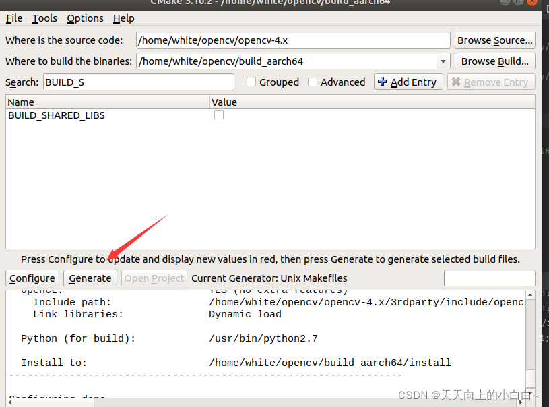Screen dimensions: 549x407
Task: Click the Browse Source button
Action: click(494, 40)
